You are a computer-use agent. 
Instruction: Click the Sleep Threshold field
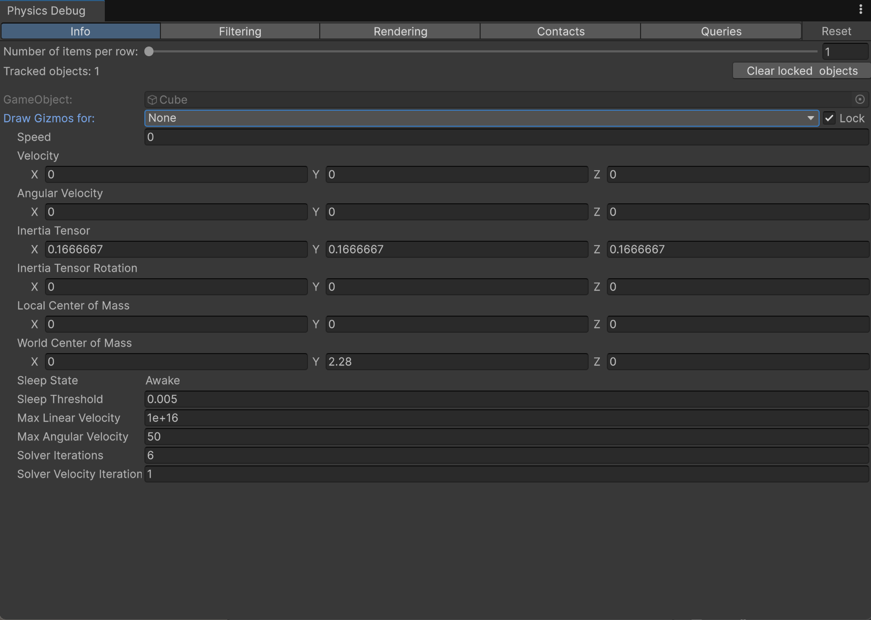click(506, 399)
